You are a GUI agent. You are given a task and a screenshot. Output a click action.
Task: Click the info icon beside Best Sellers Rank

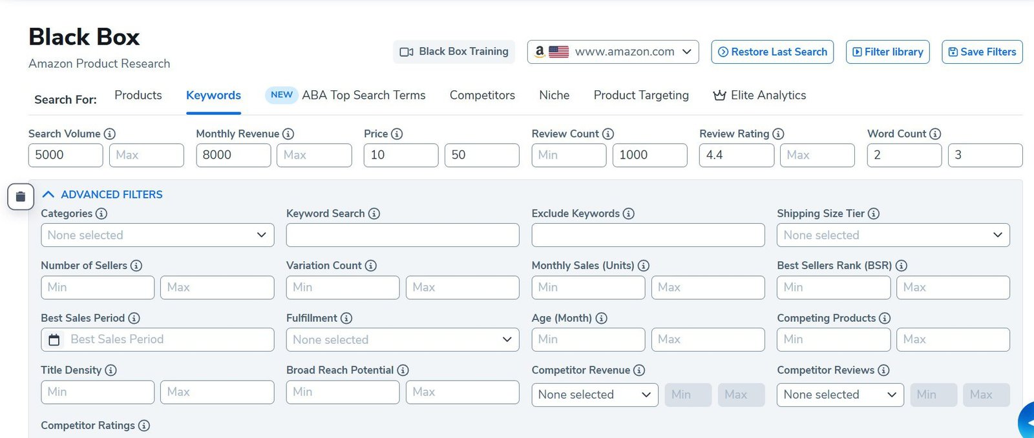[x=902, y=266]
